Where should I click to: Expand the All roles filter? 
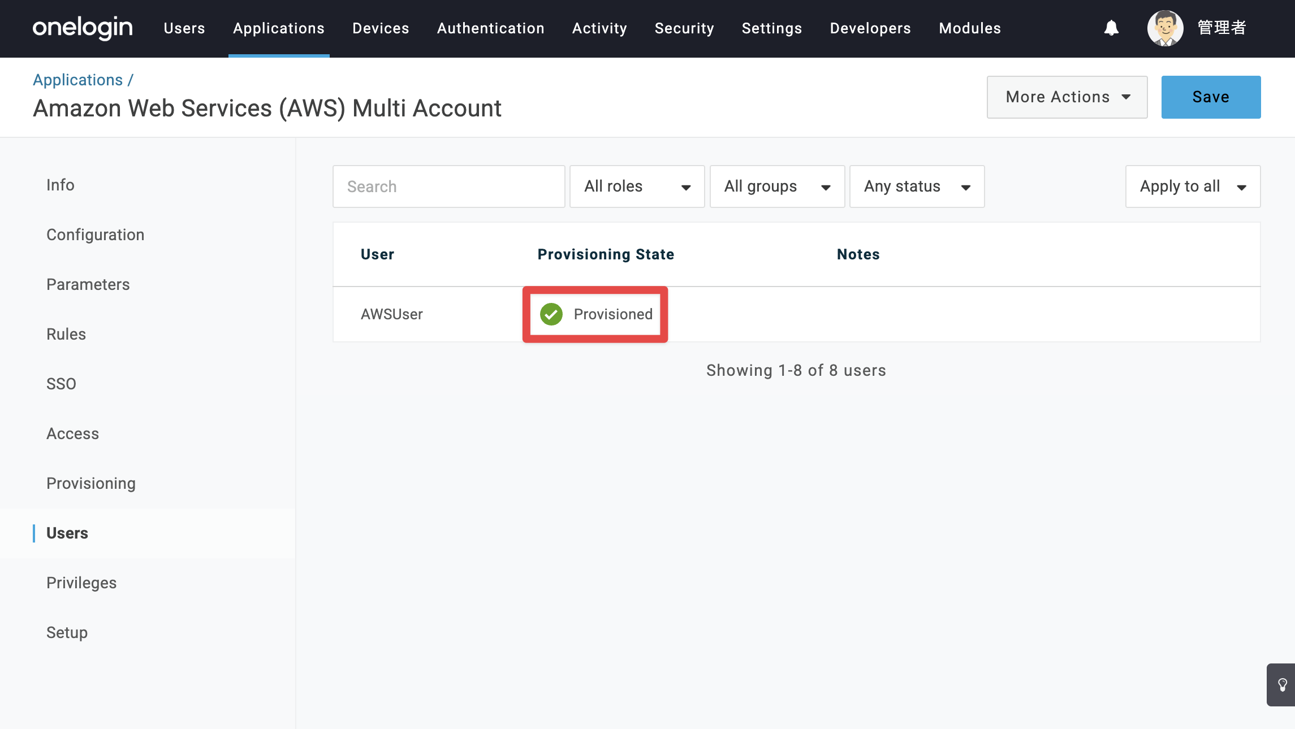tap(637, 186)
